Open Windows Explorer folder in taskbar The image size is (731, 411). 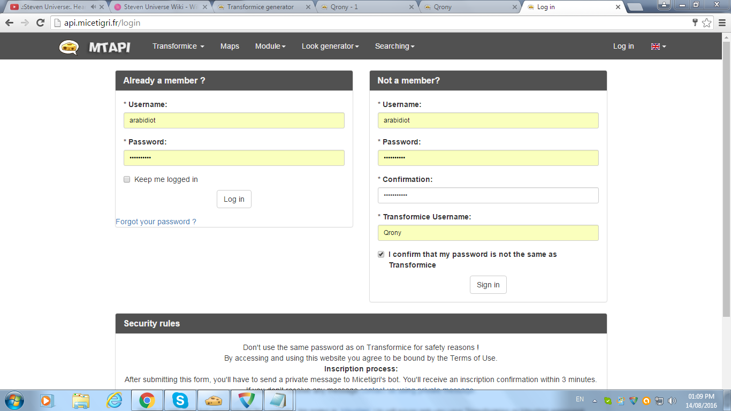[x=81, y=400]
